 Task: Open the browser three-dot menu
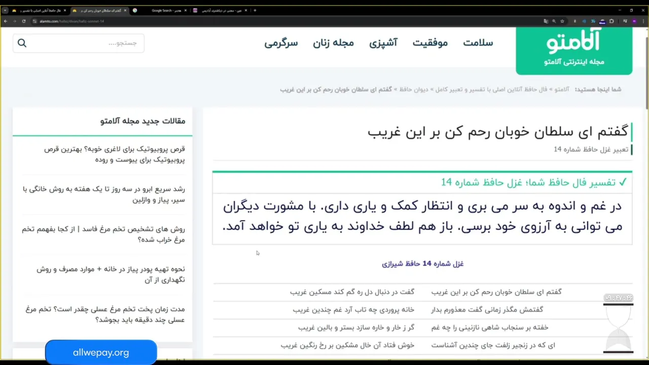coord(643,21)
